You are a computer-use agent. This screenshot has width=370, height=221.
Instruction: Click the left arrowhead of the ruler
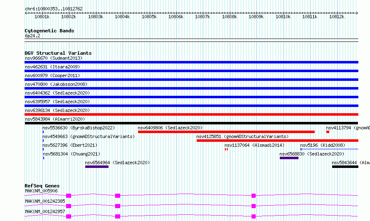tap(26, 13)
